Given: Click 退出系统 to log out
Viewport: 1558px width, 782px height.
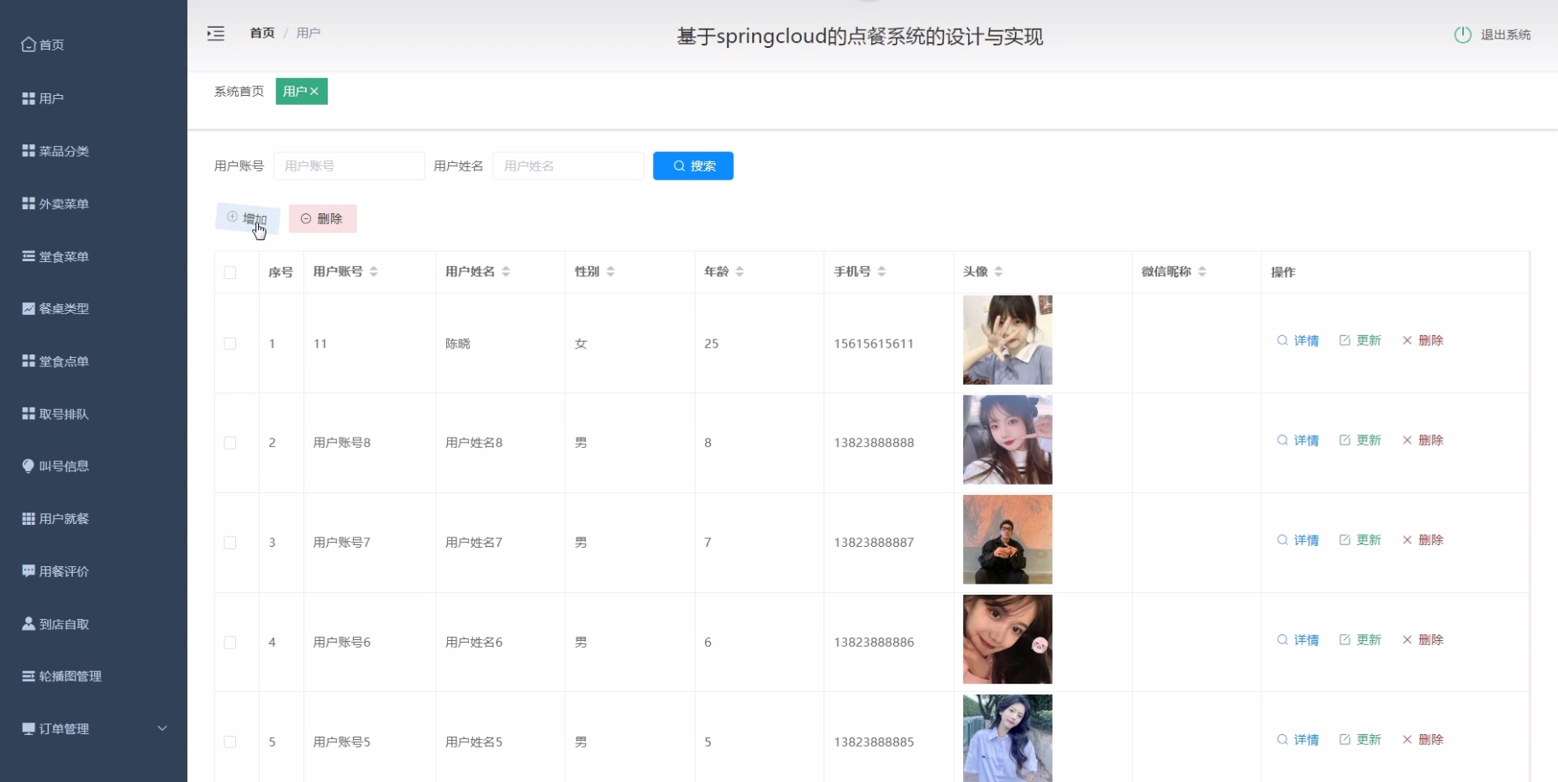Looking at the screenshot, I should point(1505,34).
